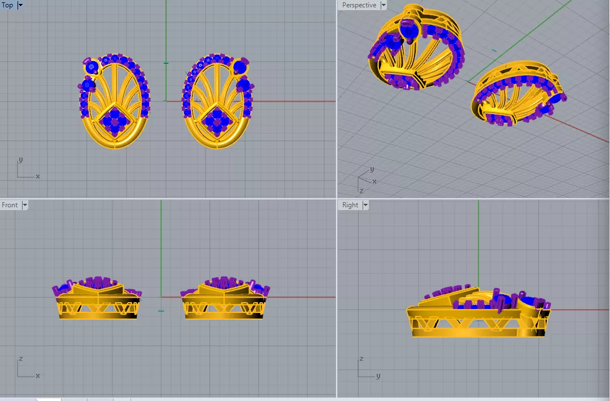
Task: Open the Front viewport dropdown arrow
Action: pos(25,205)
